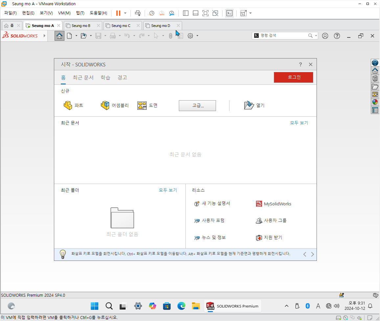This screenshot has width=380, height=321.
Task: Switch to the 학습 tab
Action: (106, 78)
